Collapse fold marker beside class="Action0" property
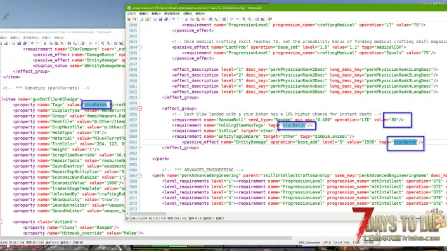This screenshot has width=447, height=251. [1, 222]
